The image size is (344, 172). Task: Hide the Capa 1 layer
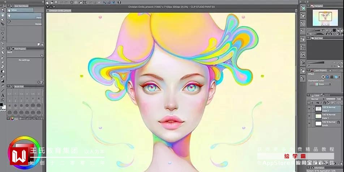[x=309, y=116]
